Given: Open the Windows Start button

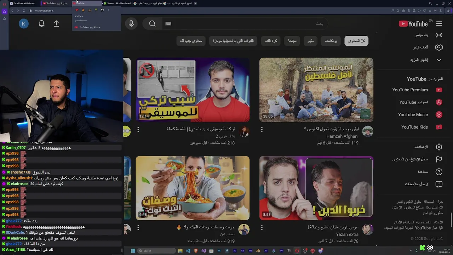Looking at the screenshot, I should coord(133,251).
